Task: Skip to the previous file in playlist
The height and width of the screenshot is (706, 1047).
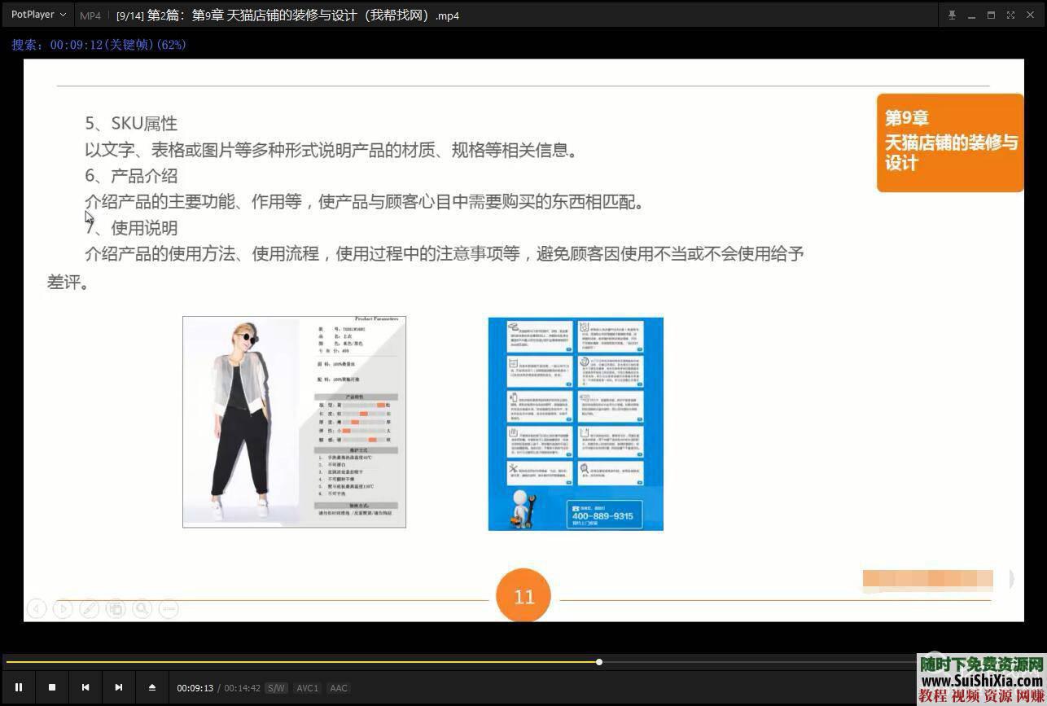Action: [x=85, y=687]
